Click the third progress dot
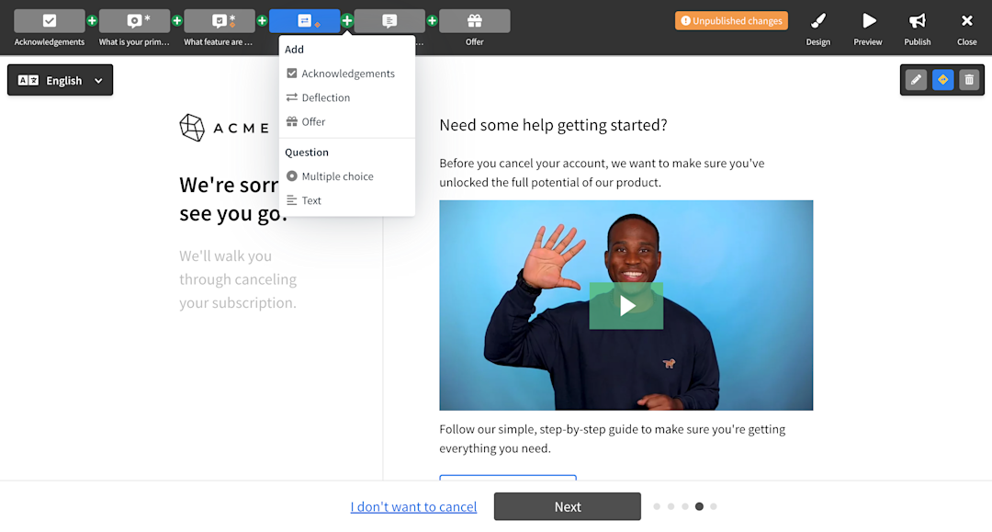 [x=685, y=506]
